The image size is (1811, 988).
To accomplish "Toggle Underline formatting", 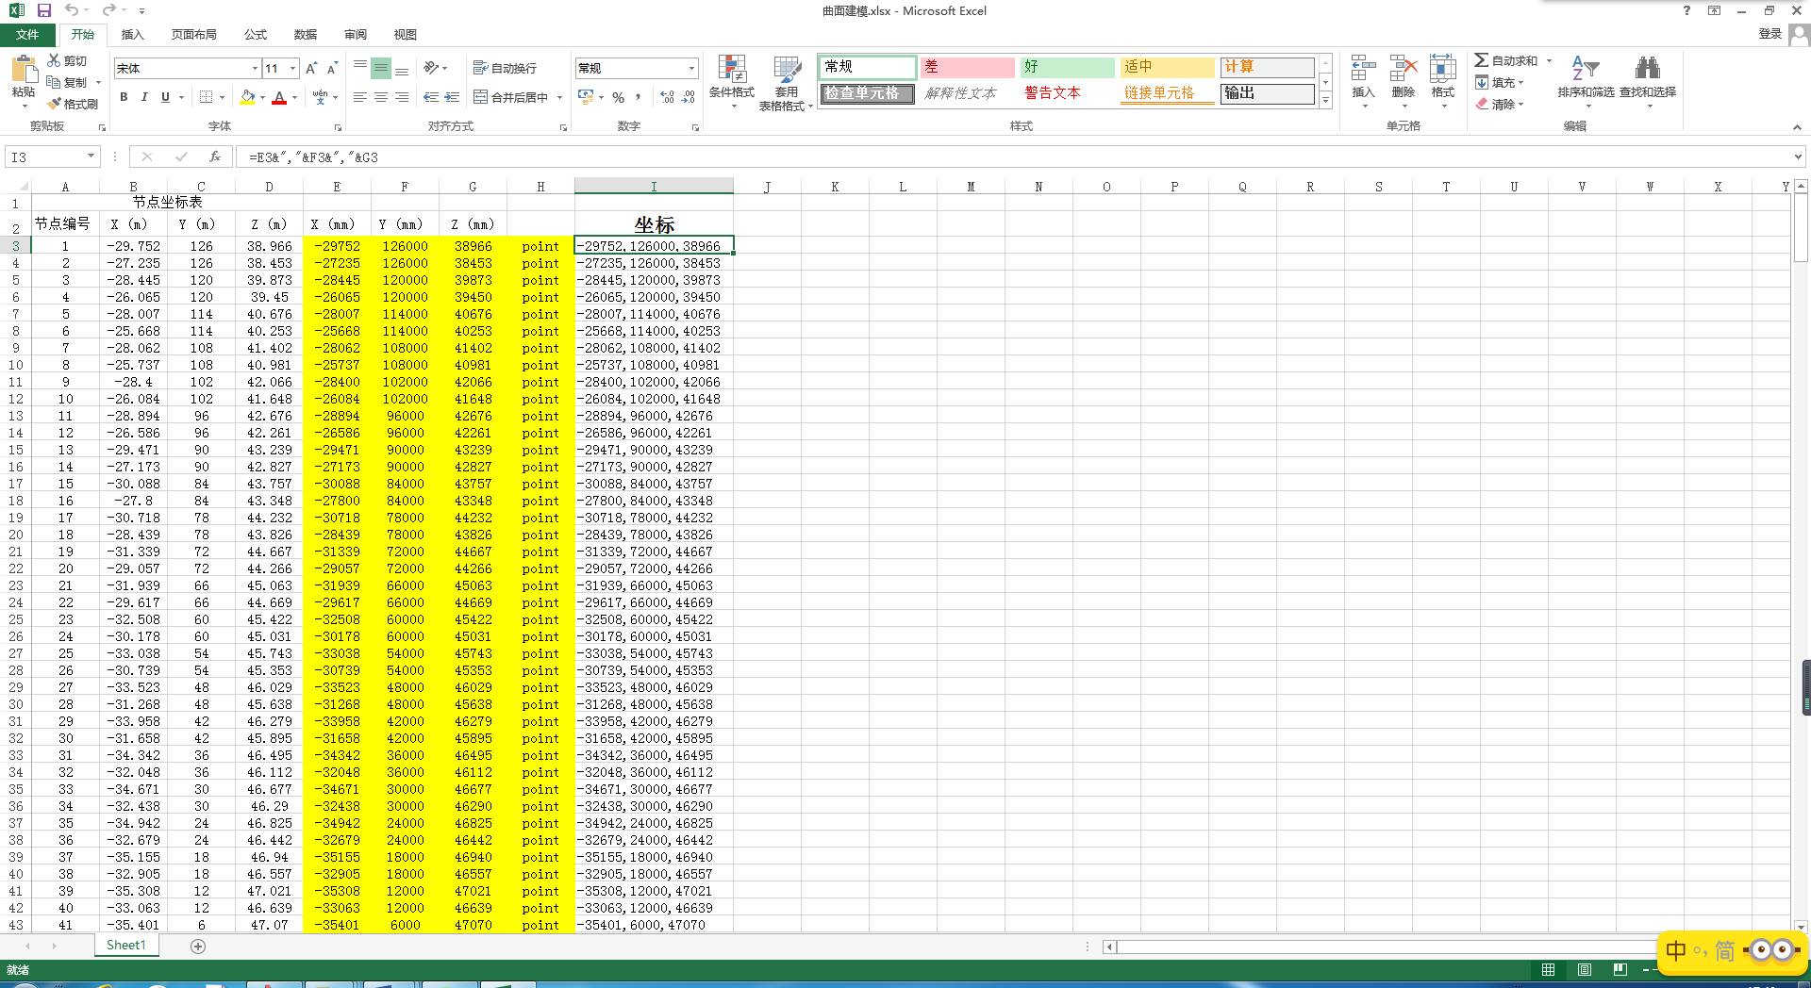I will point(165,97).
